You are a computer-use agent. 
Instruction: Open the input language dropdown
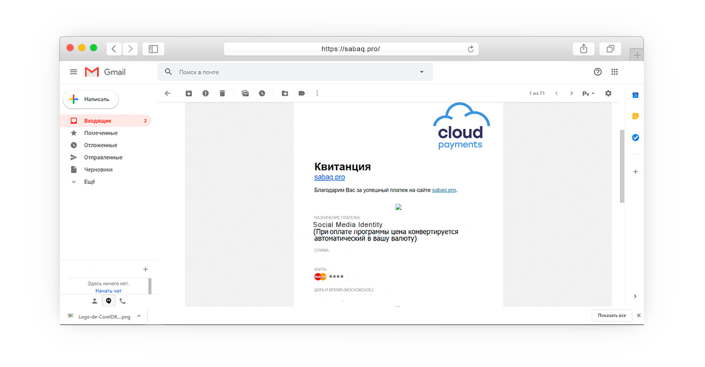[x=588, y=93]
